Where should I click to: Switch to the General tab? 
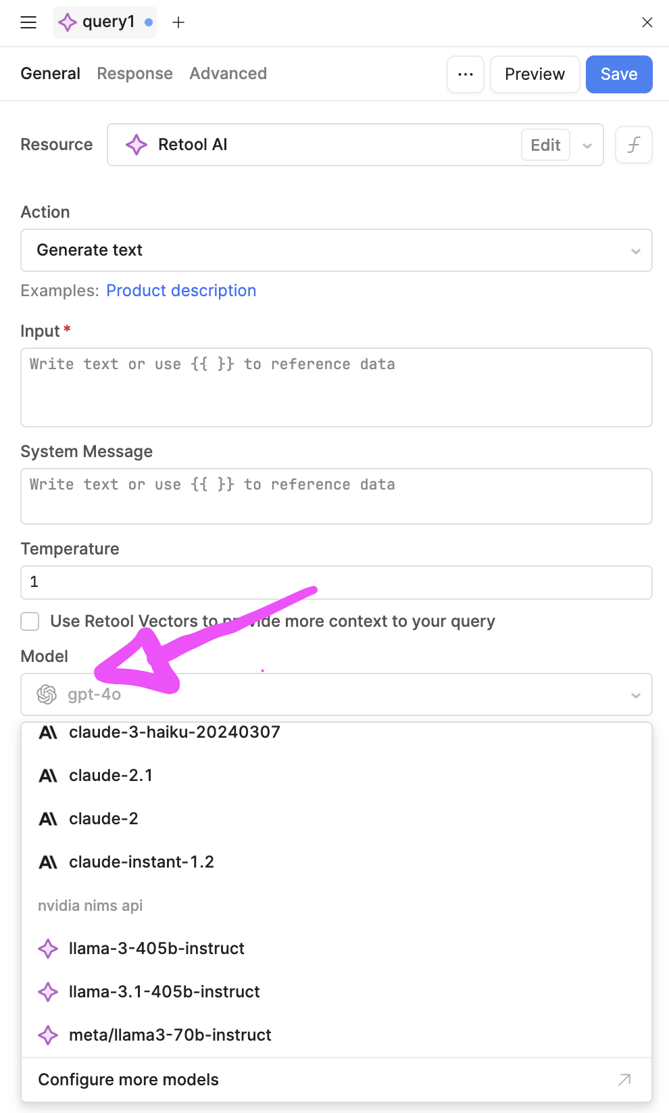click(x=51, y=74)
